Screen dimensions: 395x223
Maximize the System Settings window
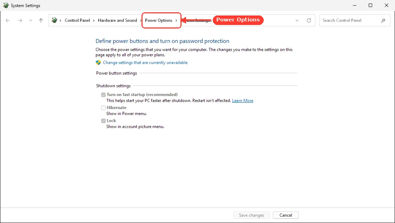tap(370, 5)
